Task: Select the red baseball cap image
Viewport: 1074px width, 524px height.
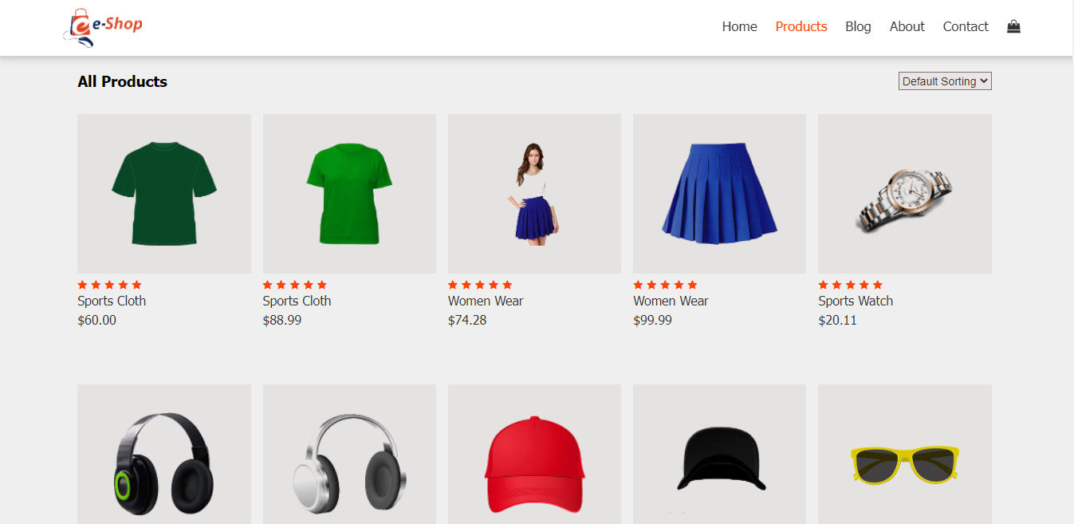Action: (x=534, y=463)
